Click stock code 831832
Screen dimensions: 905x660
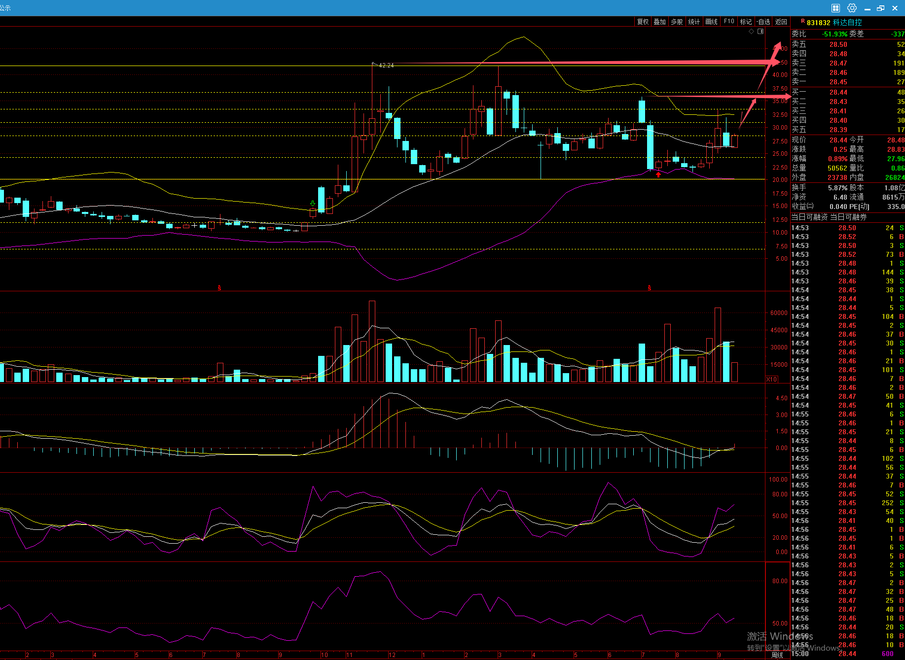819,23
